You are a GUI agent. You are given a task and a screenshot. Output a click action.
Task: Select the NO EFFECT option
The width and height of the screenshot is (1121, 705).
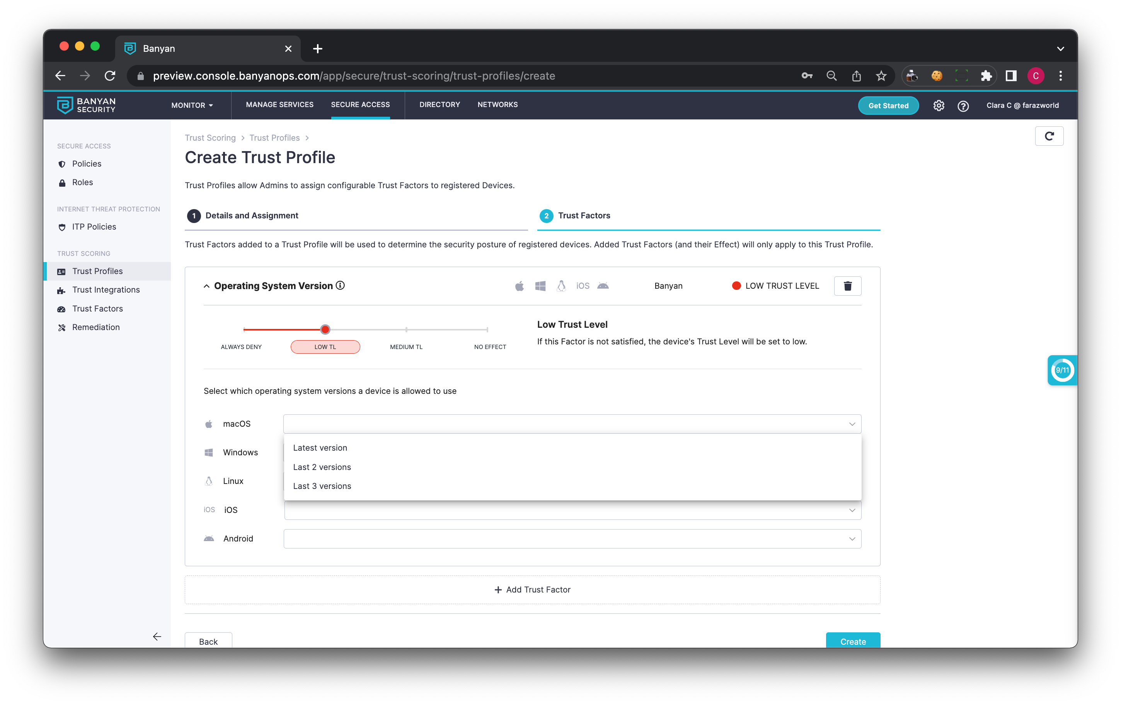click(490, 347)
